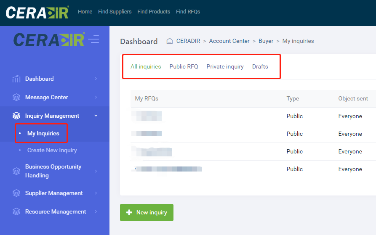Click the Type column header

[x=293, y=99]
